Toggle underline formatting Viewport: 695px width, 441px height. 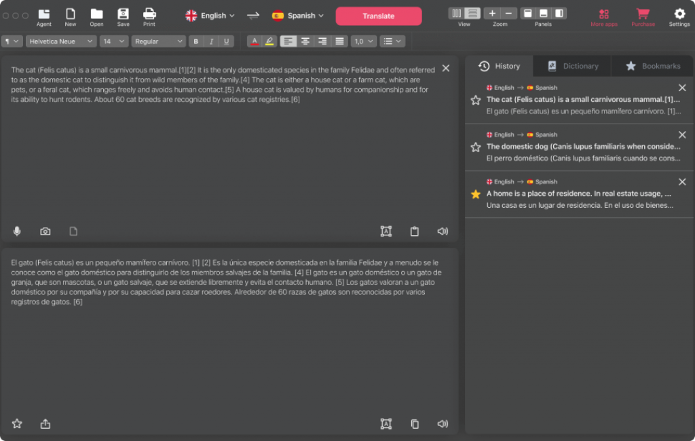tap(225, 41)
